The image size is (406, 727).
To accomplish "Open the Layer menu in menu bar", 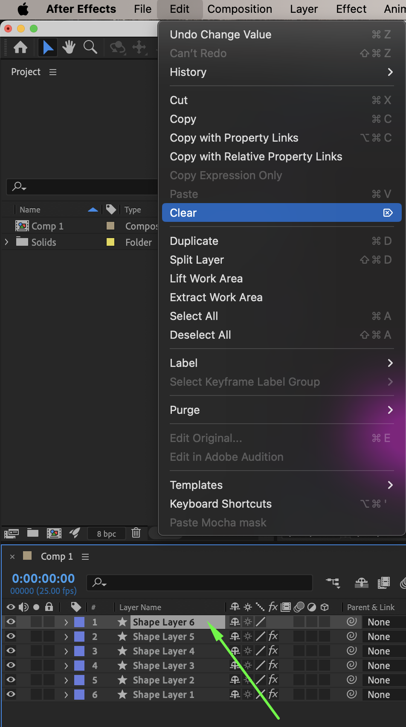I will point(304,9).
